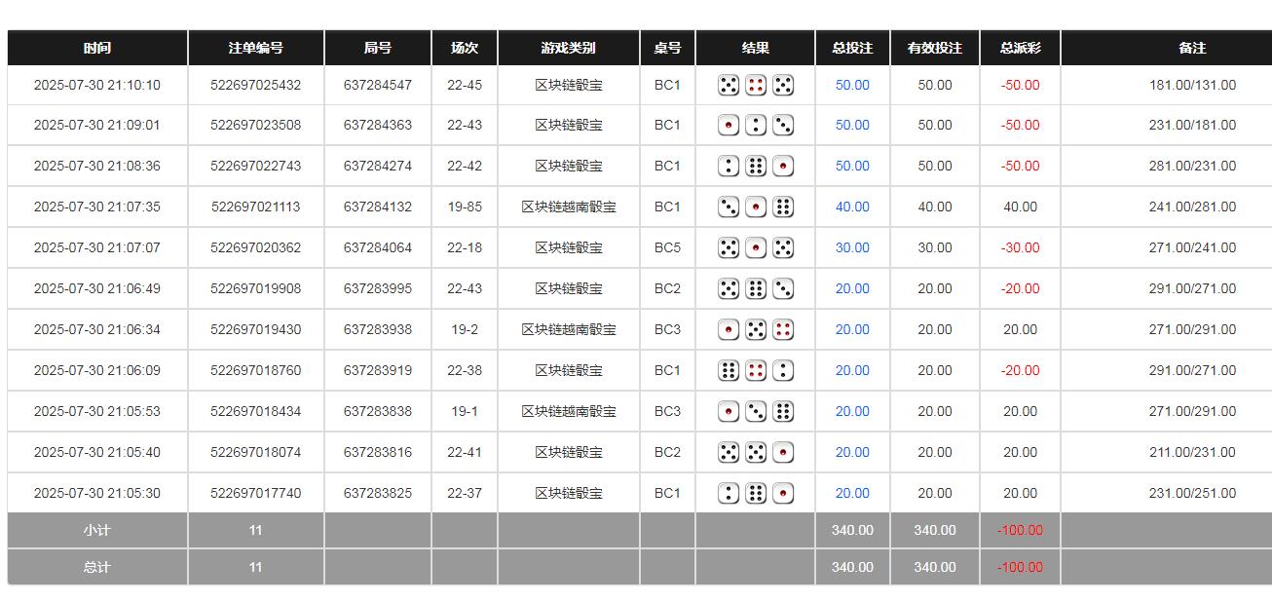Click the red four-dot dice in the top result row
This screenshot has width=1272, height=602.
pos(755,85)
